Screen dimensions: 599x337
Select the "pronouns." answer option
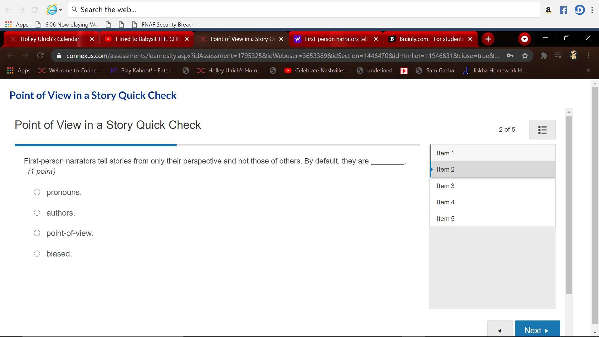click(37, 192)
